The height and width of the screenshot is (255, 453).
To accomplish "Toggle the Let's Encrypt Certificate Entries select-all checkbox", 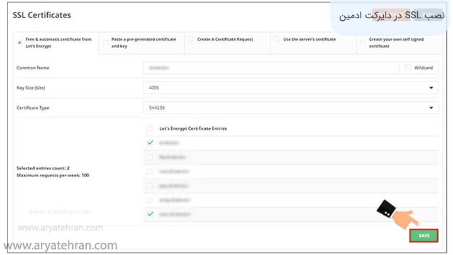I will (150, 129).
